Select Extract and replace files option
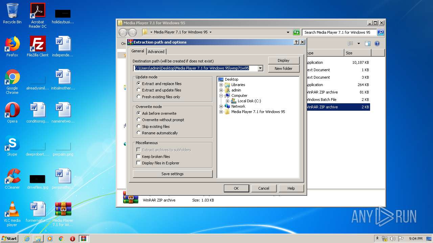Screen dimensions: 433x243 (x=159, y=84)
